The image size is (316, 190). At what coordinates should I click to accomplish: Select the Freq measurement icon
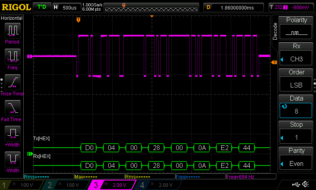pos(12,56)
